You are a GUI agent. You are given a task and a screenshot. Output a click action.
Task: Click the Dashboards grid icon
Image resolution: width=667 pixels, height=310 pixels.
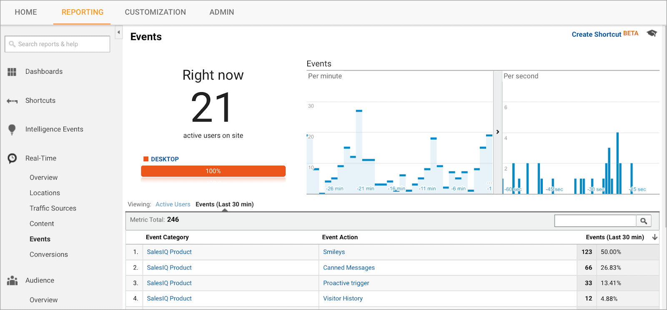point(12,72)
